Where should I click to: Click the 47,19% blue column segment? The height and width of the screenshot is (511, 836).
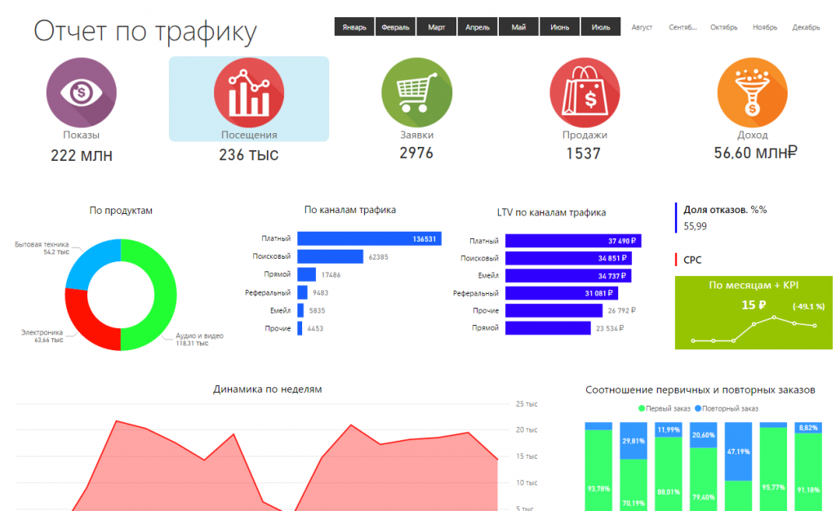pos(738,452)
